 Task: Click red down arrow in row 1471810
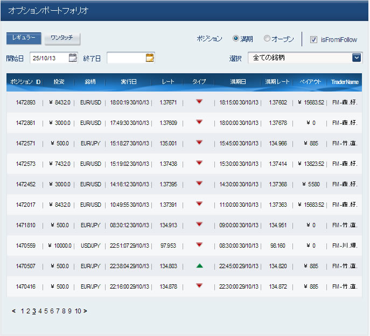click(x=199, y=224)
